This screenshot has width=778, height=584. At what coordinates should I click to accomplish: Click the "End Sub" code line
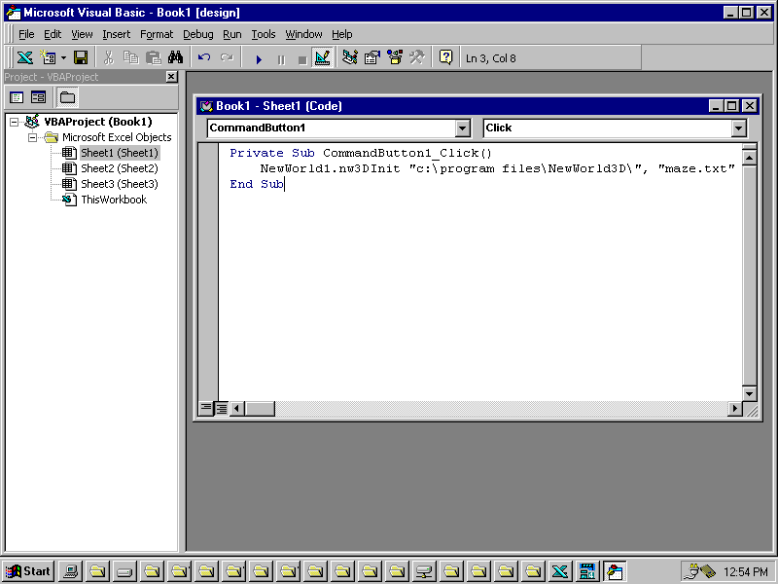point(257,184)
